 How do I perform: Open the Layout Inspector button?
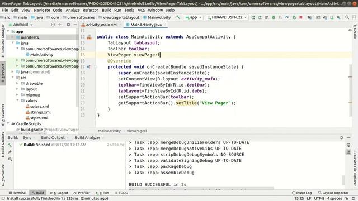pos(333,193)
